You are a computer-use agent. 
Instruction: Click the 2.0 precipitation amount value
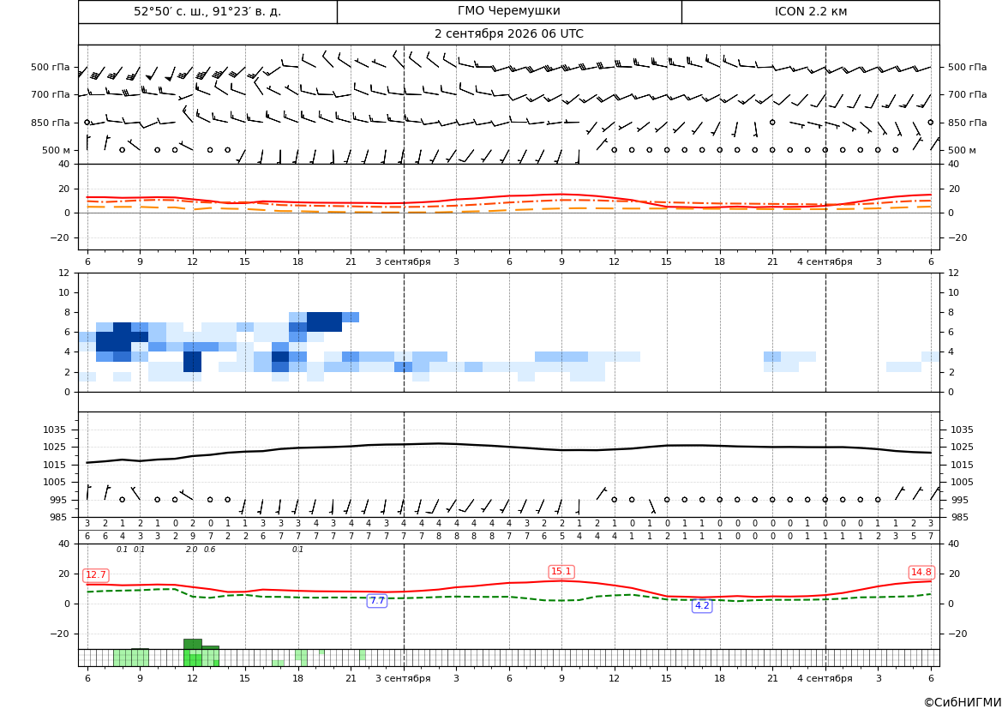click(192, 550)
